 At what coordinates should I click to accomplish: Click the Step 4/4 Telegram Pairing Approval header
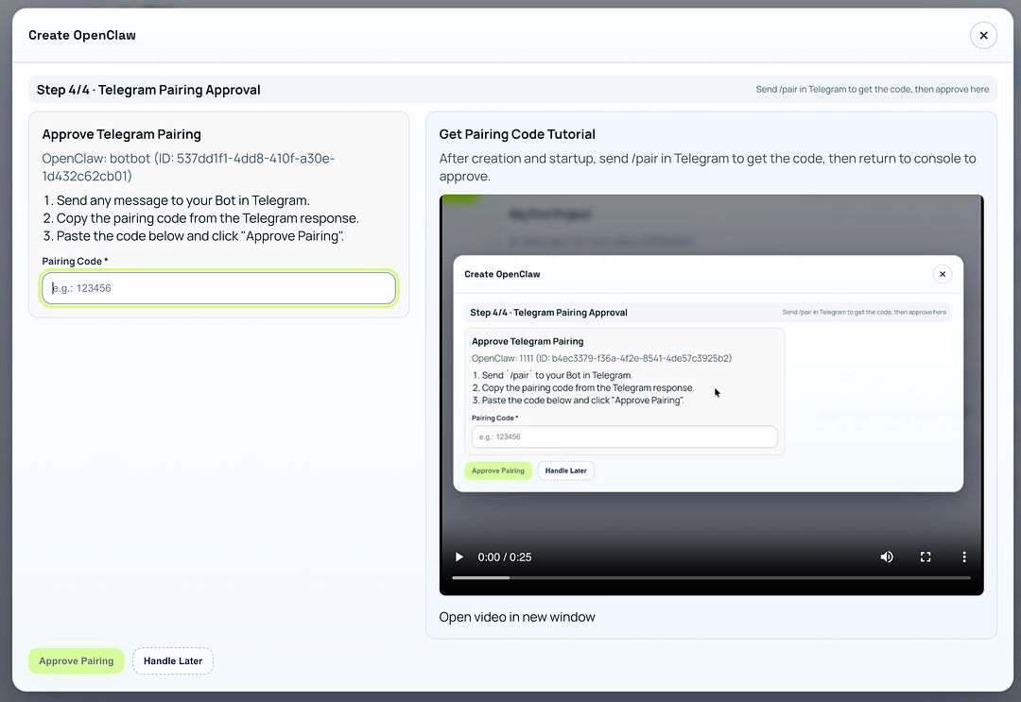coord(148,89)
